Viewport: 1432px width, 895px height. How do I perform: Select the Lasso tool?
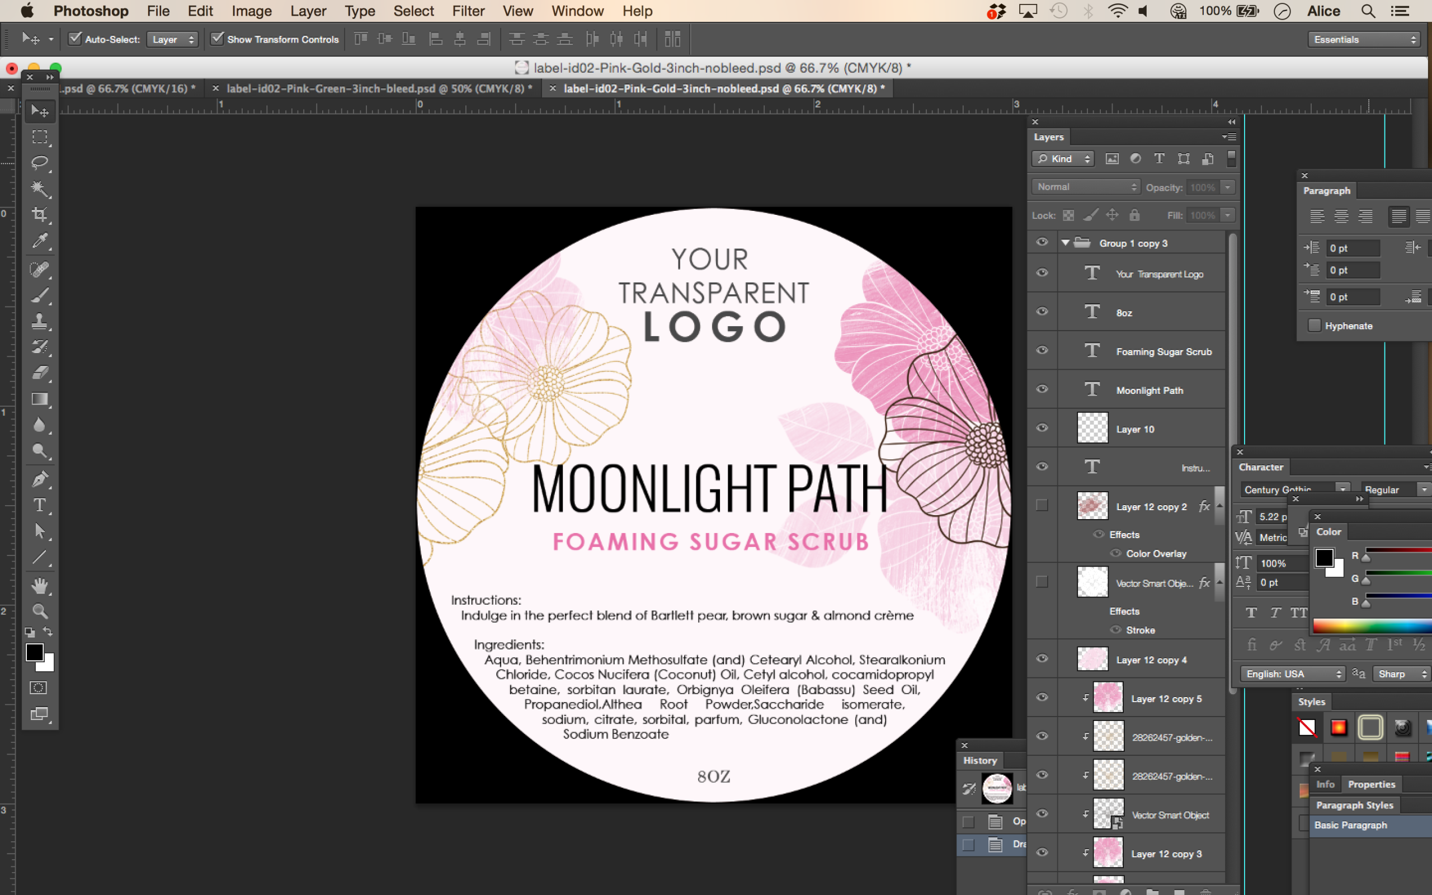40,163
